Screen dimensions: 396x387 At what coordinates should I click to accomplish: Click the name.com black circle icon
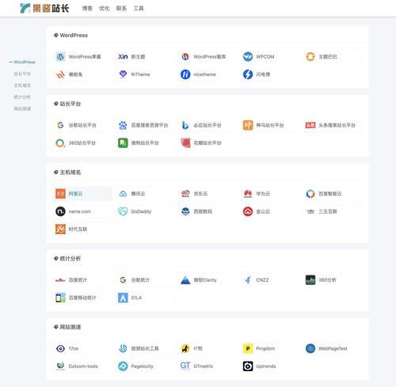coord(60,211)
